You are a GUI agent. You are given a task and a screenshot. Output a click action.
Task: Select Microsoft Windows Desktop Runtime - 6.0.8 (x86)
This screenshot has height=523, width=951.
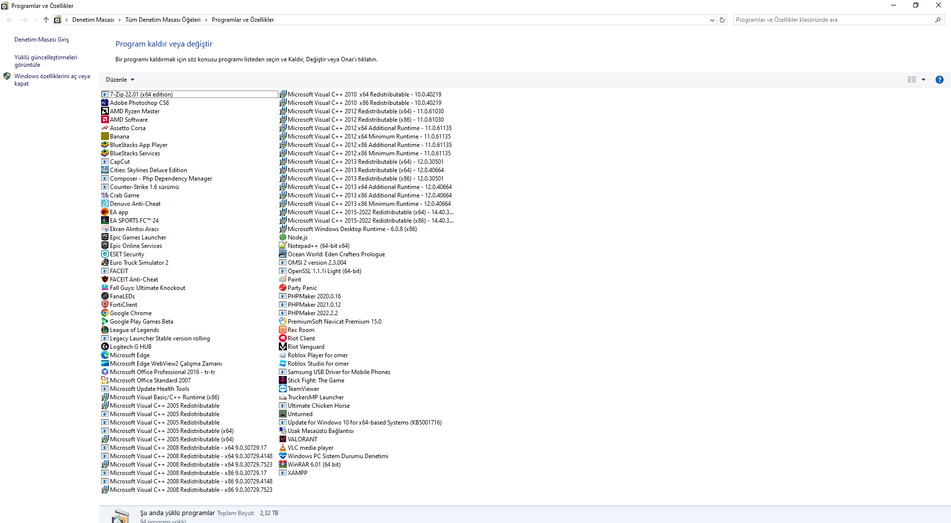348,229
